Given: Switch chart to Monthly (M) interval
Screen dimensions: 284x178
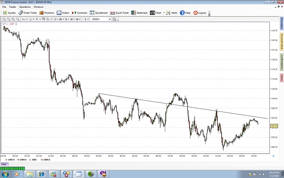Looking at the screenshot, I should click(x=77, y=19).
